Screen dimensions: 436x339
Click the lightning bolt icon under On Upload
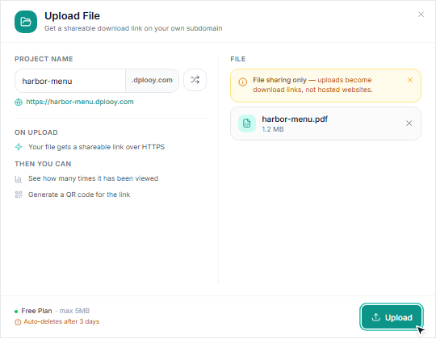[19, 147]
